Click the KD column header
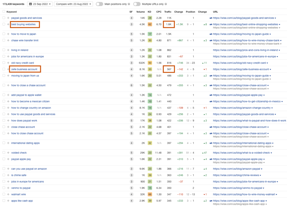The image size is (287, 206). (150, 12)
